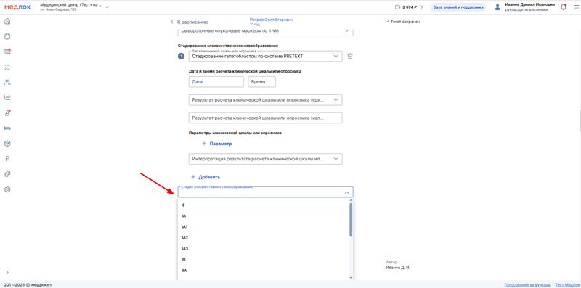Click the Результат расчета (количество) field

[x=265, y=118]
